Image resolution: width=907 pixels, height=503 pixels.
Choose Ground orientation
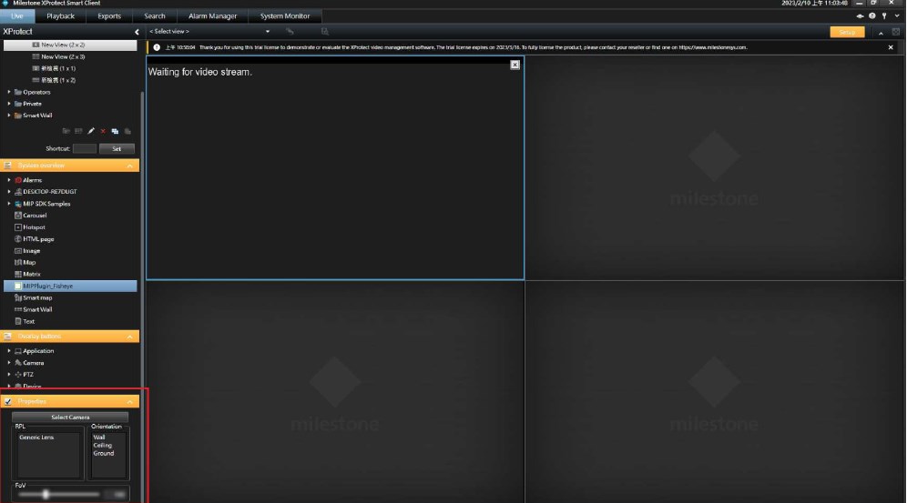104,453
